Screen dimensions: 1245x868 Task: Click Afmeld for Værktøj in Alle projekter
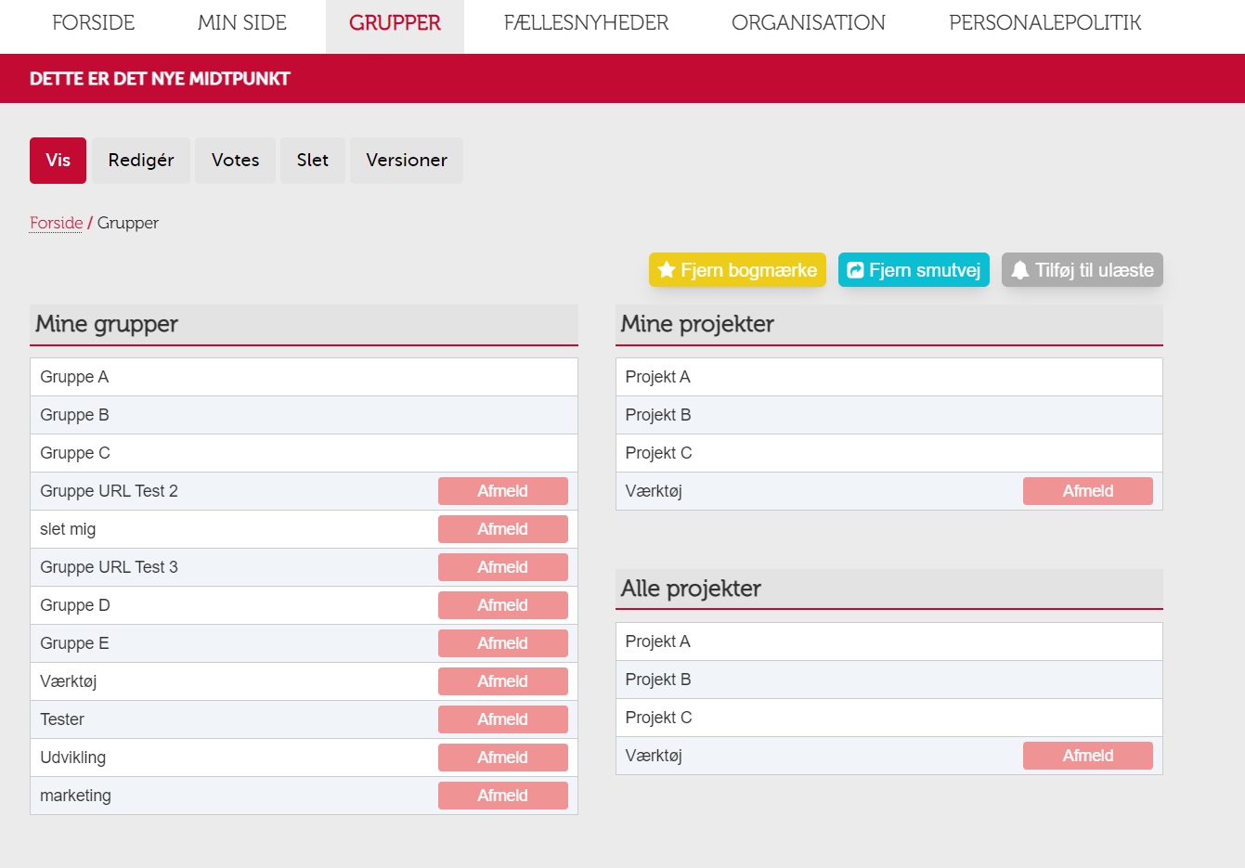(1087, 756)
